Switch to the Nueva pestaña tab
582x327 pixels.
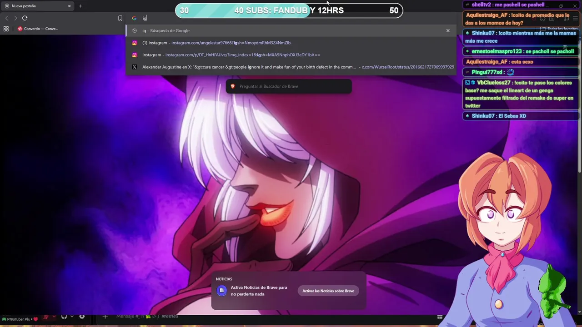click(x=37, y=6)
